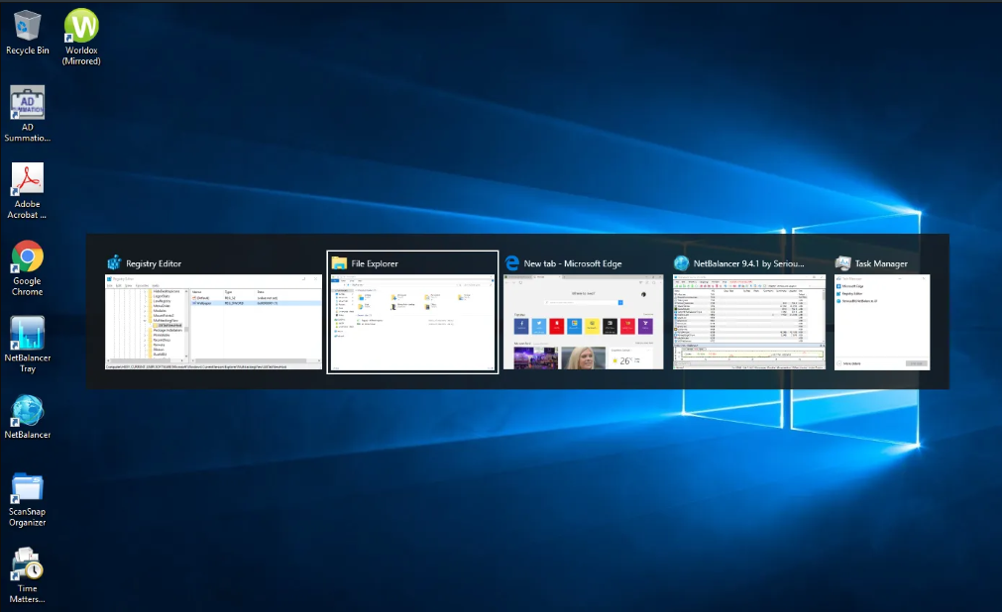Viewport: 1002px width, 612px height.
Task: Select File Explorer folder icon in switcher
Action: (x=339, y=263)
